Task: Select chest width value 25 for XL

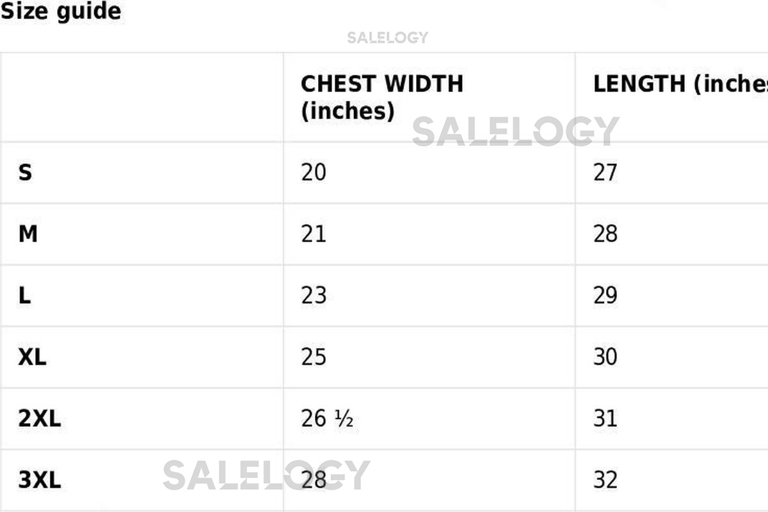Action: pos(314,357)
